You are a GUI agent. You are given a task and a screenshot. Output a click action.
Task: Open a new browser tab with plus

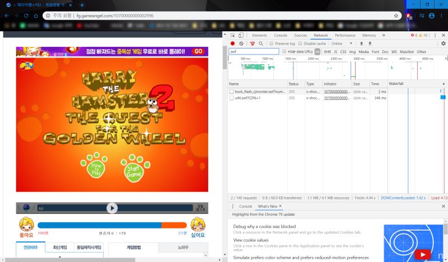82,5
